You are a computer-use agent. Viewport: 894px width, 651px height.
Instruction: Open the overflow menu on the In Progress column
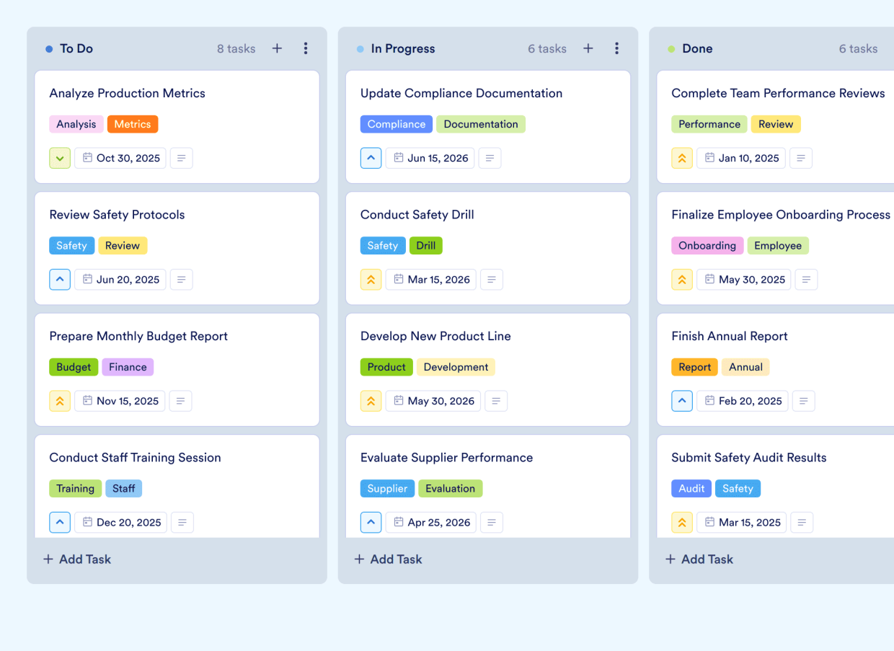click(x=617, y=48)
